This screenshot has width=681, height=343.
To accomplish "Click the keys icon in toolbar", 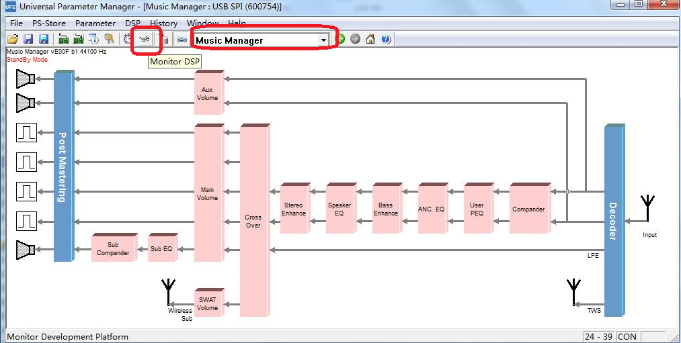I will coord(109,40).
